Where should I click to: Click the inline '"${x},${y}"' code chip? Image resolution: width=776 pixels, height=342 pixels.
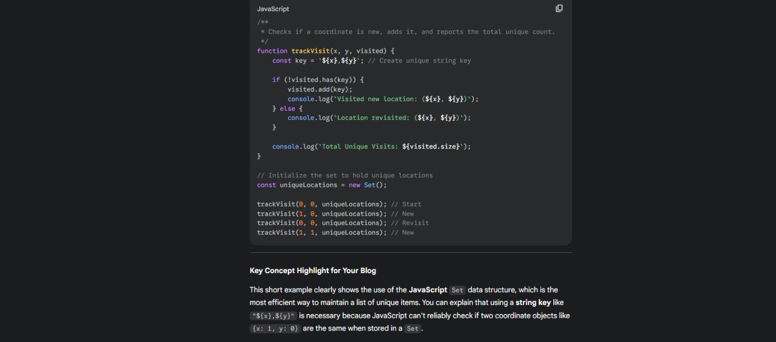273,316
